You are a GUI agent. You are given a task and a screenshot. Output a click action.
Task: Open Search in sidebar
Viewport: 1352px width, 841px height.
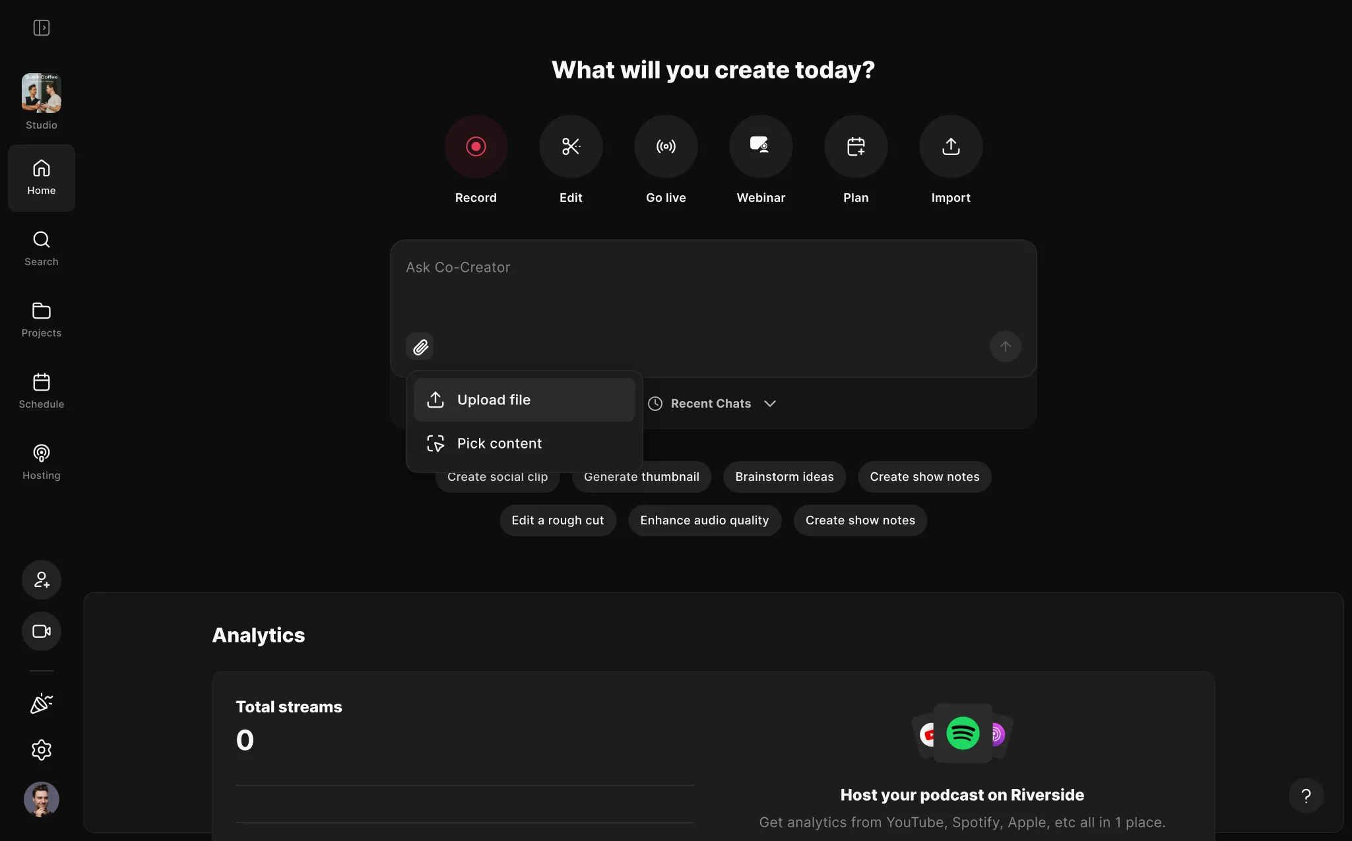click(x=42, y=249)
